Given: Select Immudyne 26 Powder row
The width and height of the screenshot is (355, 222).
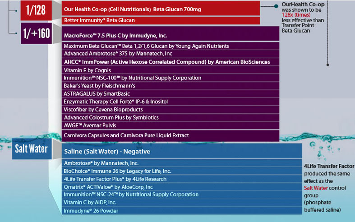Looking at the screenshot, I should pos(182,211).
